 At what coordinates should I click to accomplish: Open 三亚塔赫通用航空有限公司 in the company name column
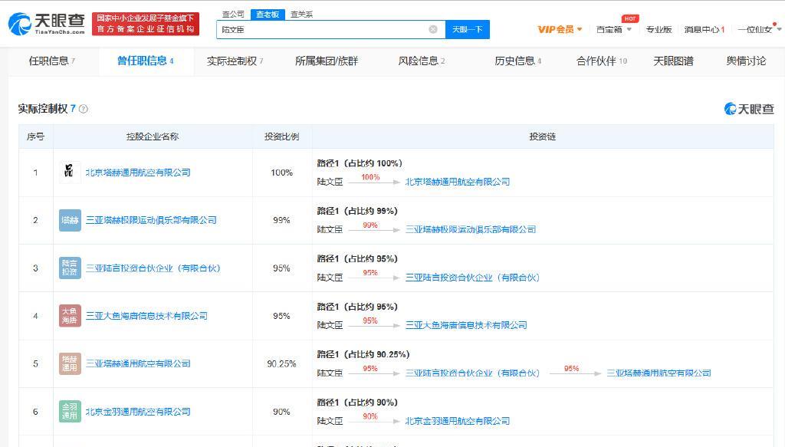tap(138, 364)
